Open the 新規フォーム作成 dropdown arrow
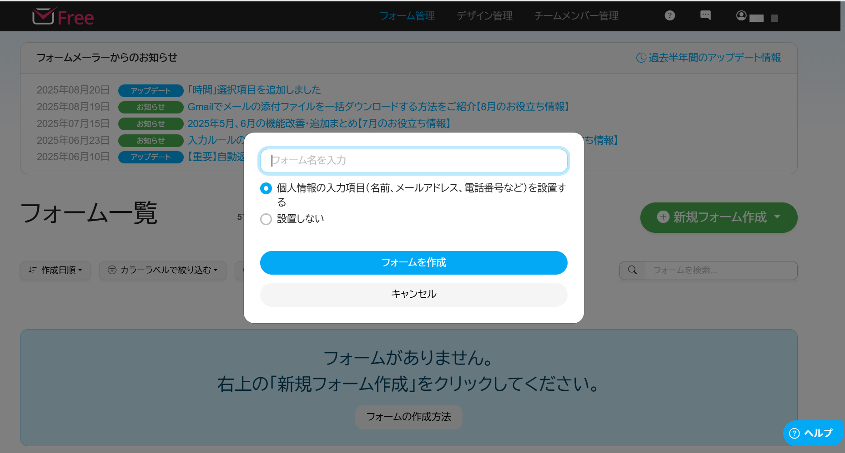Viewport: 845px width, 453px height. coord(777,217)
